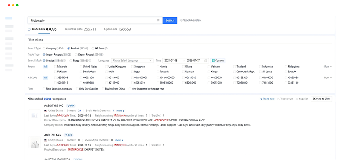Select the Company search type
Image resolution: width=342 pixels, height=167 pixels.
[44, 49]
